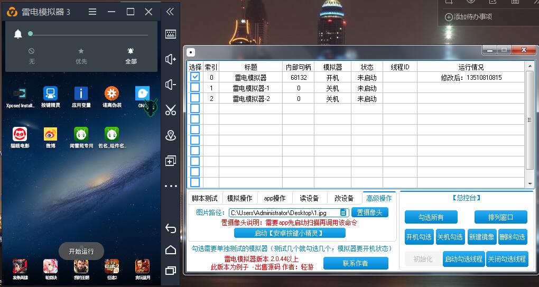Open the three-dots more options icon
The image size is (539, 287).
(x=171, y=186)
